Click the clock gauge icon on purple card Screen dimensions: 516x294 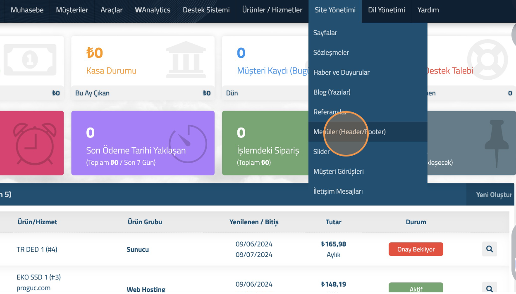pos(188,143)
